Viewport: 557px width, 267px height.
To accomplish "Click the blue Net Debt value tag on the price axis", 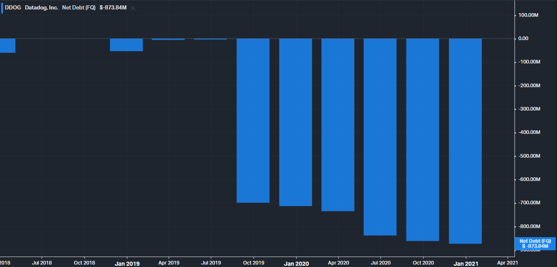I will tap(535, 244).
